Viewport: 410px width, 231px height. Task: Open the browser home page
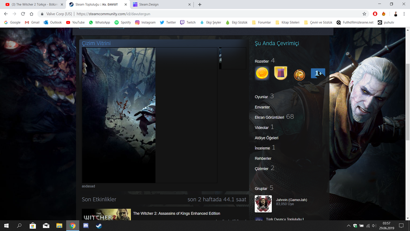(31, 14)
